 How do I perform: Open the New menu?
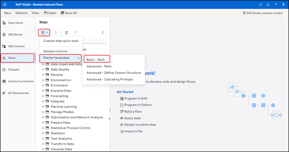[x=8, y=13]
